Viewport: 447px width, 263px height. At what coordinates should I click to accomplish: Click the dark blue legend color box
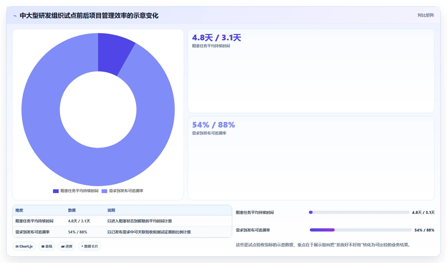(56, 191)
